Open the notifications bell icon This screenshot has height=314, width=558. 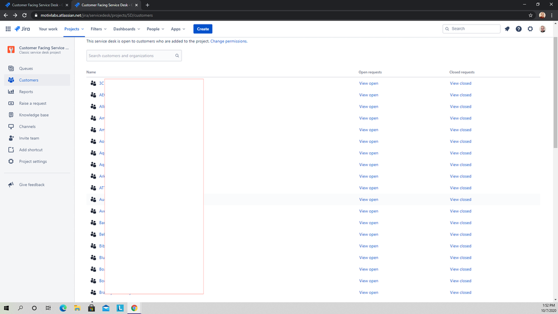[507, 29]
